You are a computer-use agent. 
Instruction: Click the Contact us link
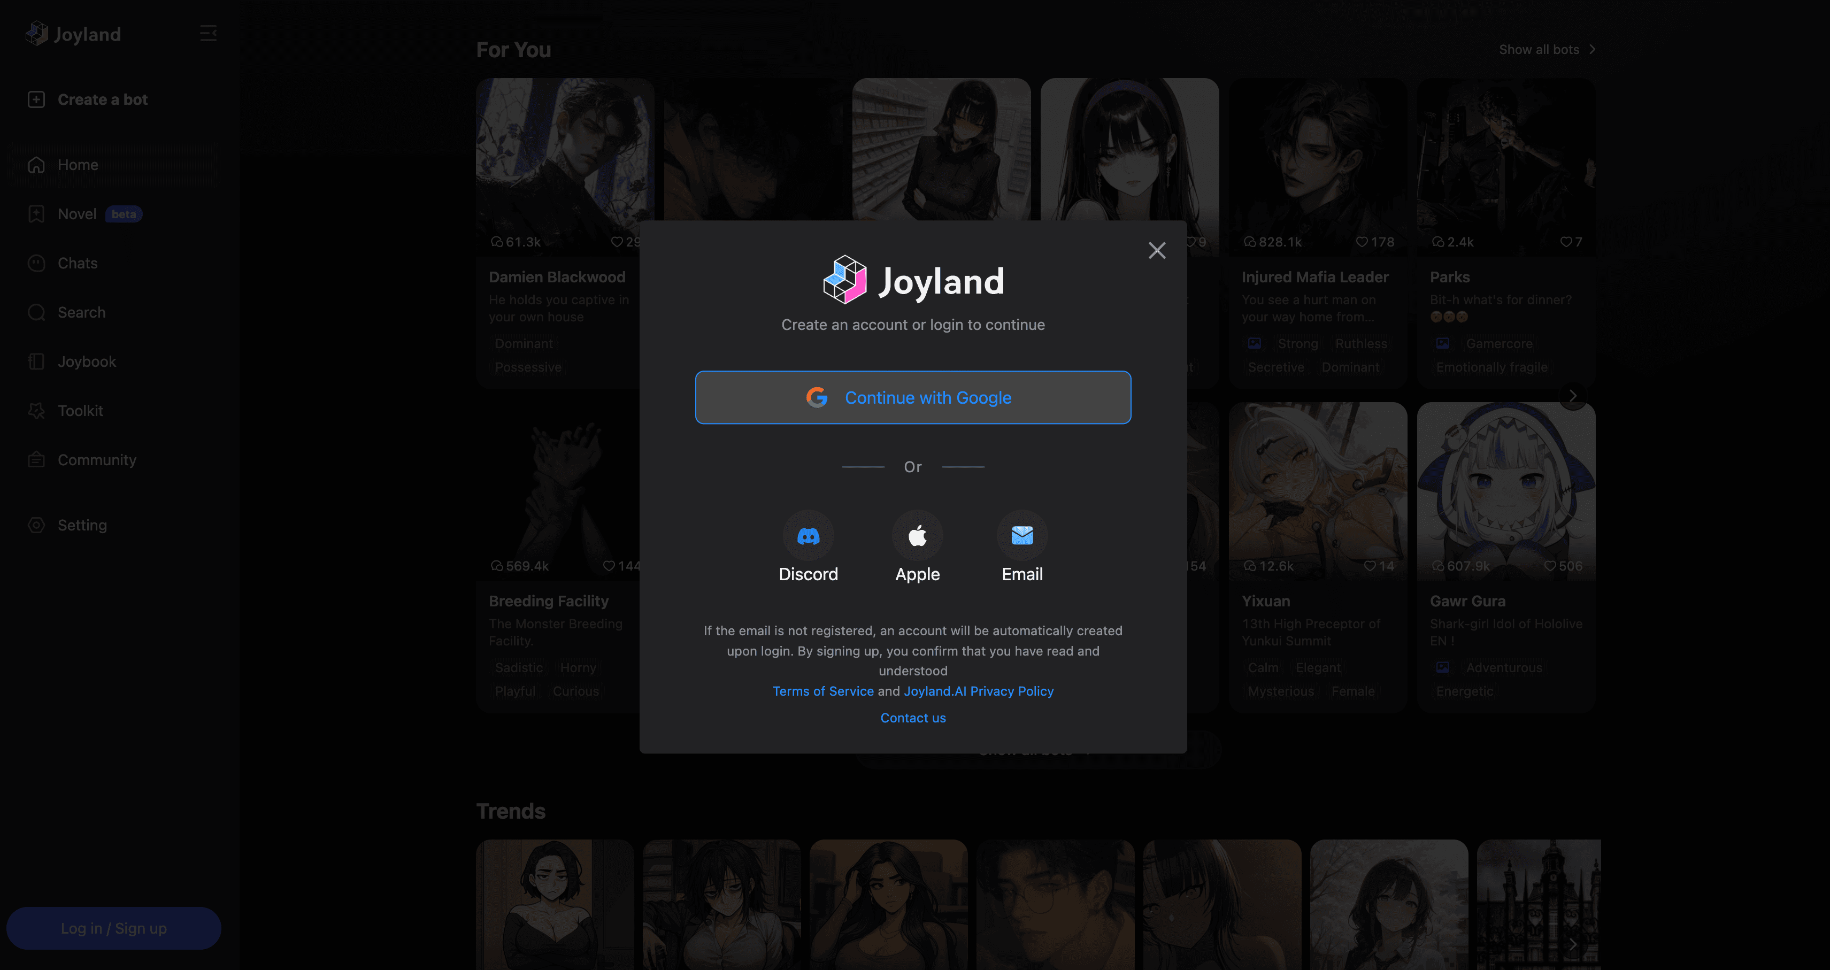coord(913,718)
